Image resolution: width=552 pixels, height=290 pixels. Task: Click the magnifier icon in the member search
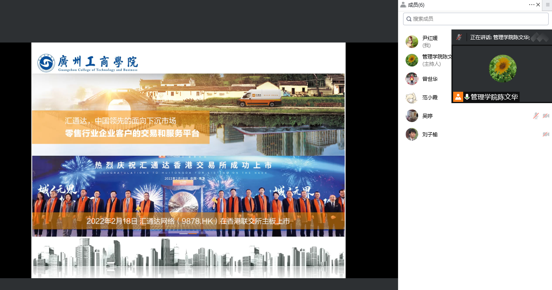click(409, 19)
